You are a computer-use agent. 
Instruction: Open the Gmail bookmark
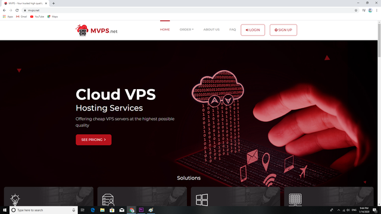pyautogui.click(x=21, y=17)
